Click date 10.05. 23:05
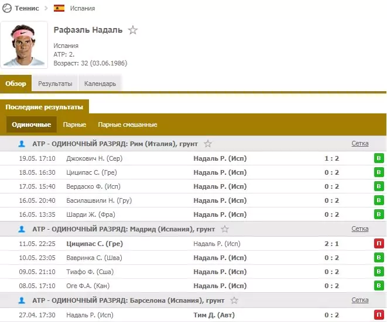Viewport: 387px width, 322px height. click(x=37, y=258)
